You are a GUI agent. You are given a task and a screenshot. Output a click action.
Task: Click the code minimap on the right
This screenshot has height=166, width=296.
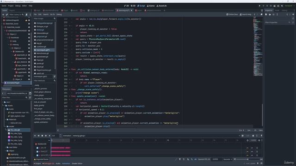(x=258, y=46)
